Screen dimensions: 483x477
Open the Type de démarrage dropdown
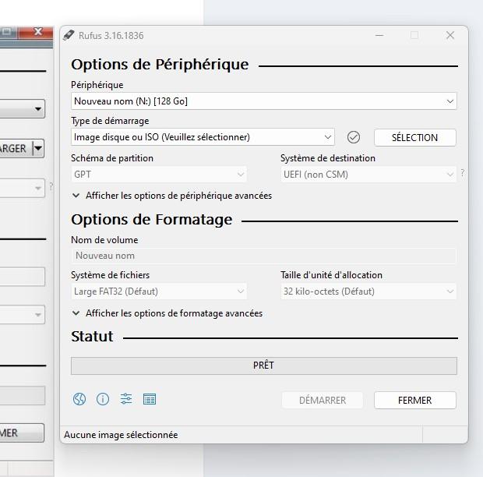coord(203,137)
